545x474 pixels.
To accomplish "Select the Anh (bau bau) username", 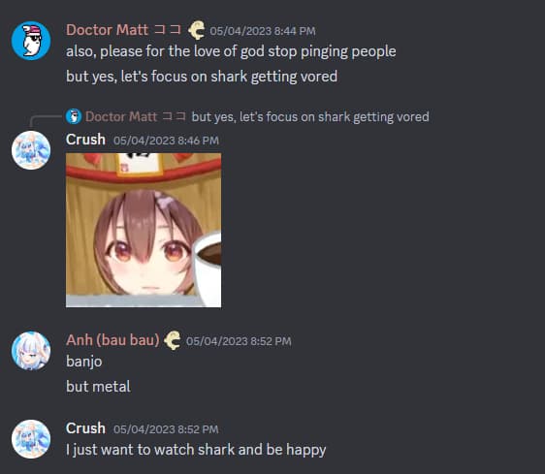I will click(112, 340).
